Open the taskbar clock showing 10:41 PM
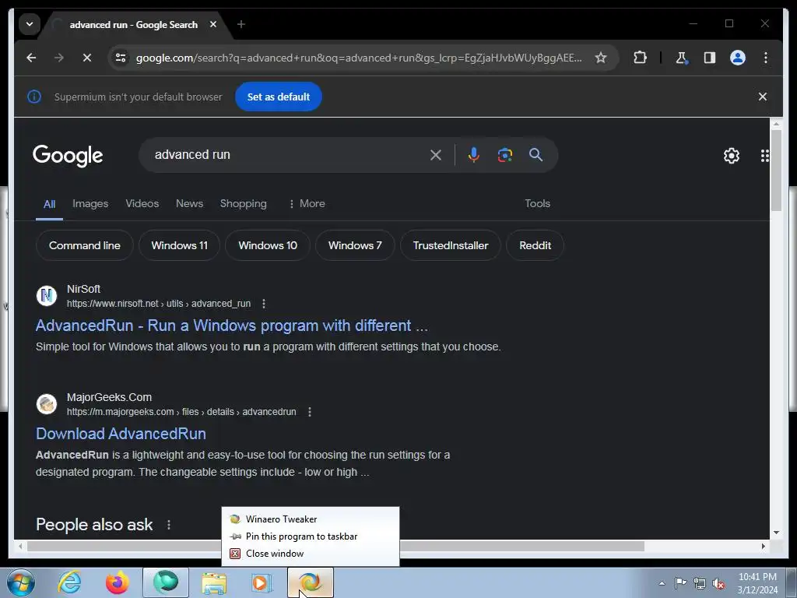 (757, 583)
